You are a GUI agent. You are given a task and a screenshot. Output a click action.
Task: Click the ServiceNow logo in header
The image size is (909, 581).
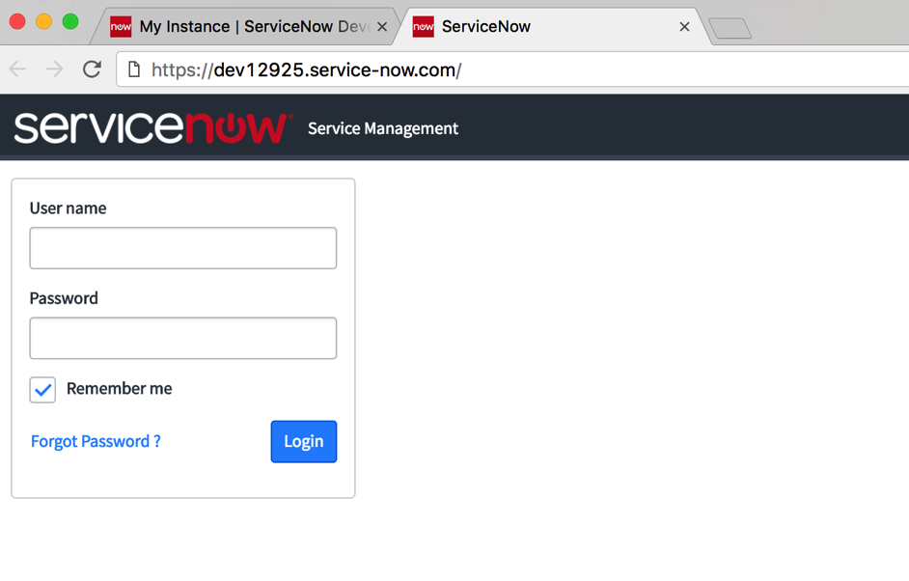click(153, 127)
